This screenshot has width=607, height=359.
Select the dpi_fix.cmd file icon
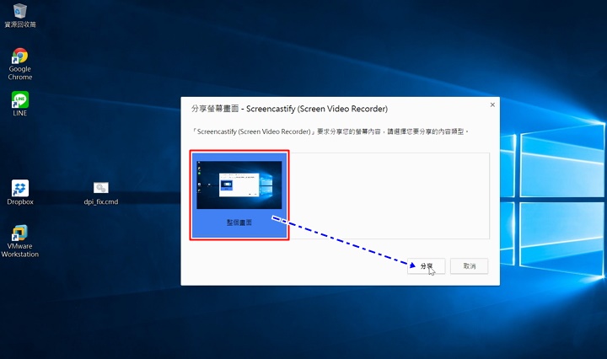coord(101,194)
